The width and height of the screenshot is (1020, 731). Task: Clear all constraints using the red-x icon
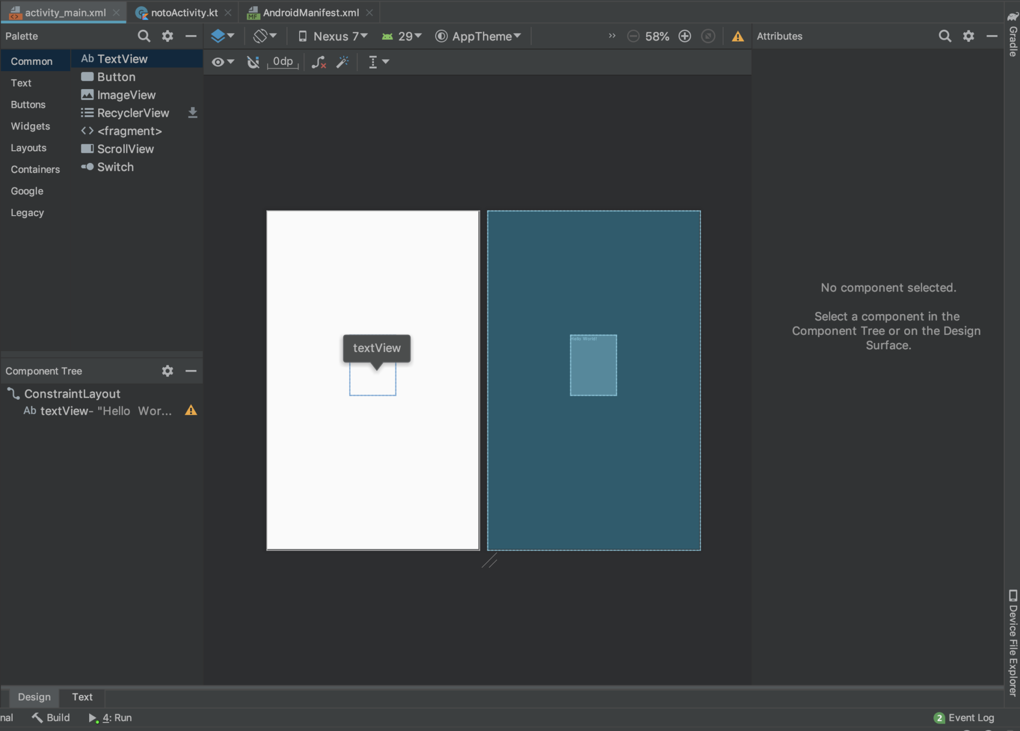click(x=318, y=62)
